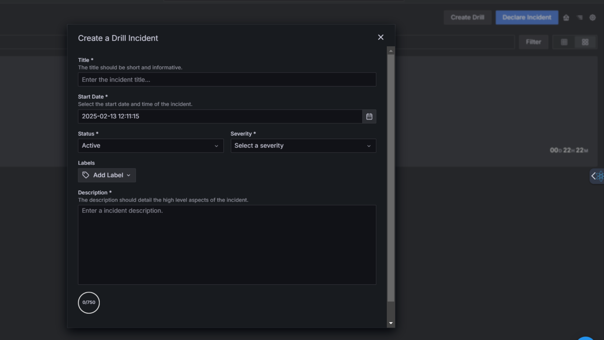Screen dimensions: 604x340
Task: Dismiss the Create a Drill Incident dialog
Action: click(380, 37)
